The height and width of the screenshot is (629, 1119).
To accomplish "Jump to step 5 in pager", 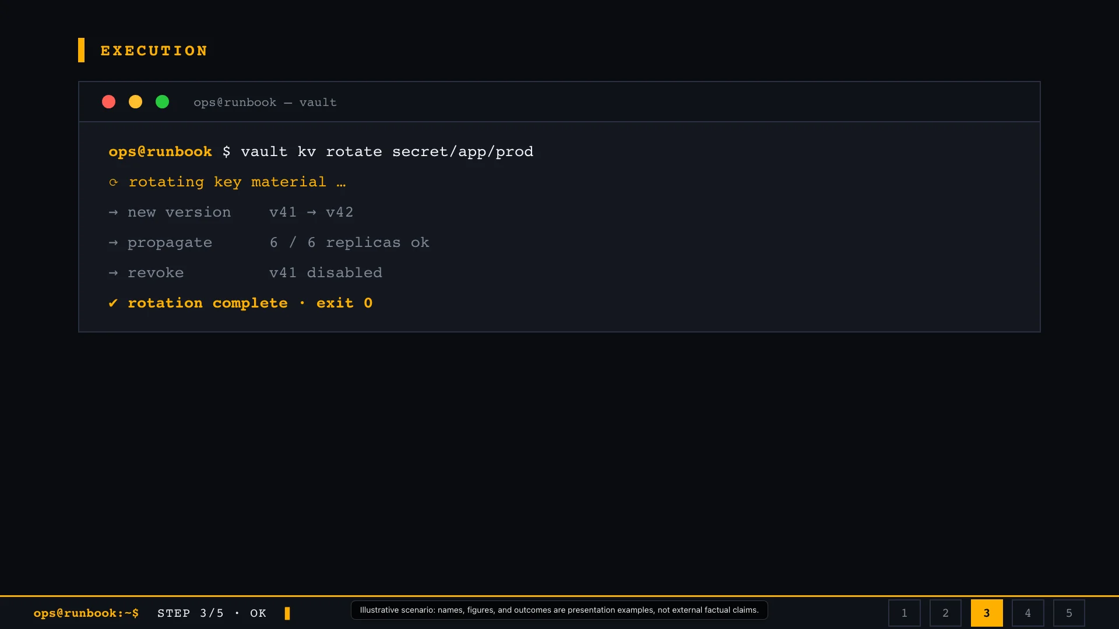I will [1069, 613].
